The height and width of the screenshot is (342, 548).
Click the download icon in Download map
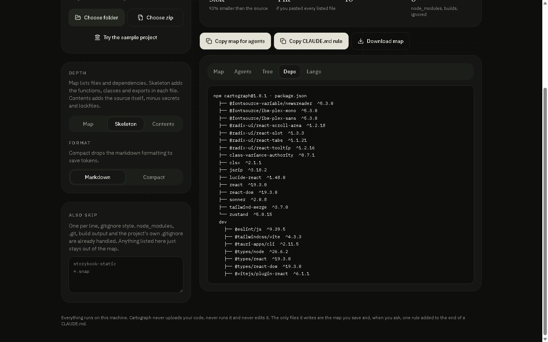[361, 41]
